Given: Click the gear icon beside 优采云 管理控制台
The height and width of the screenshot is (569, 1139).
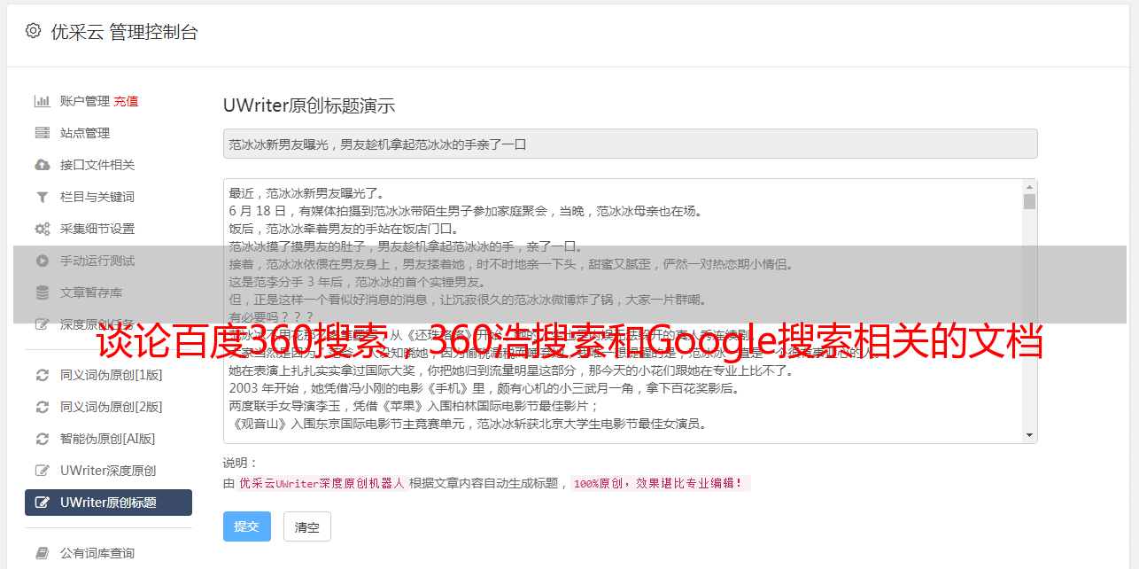Looking at the screenshot, I should coord(33,31).
